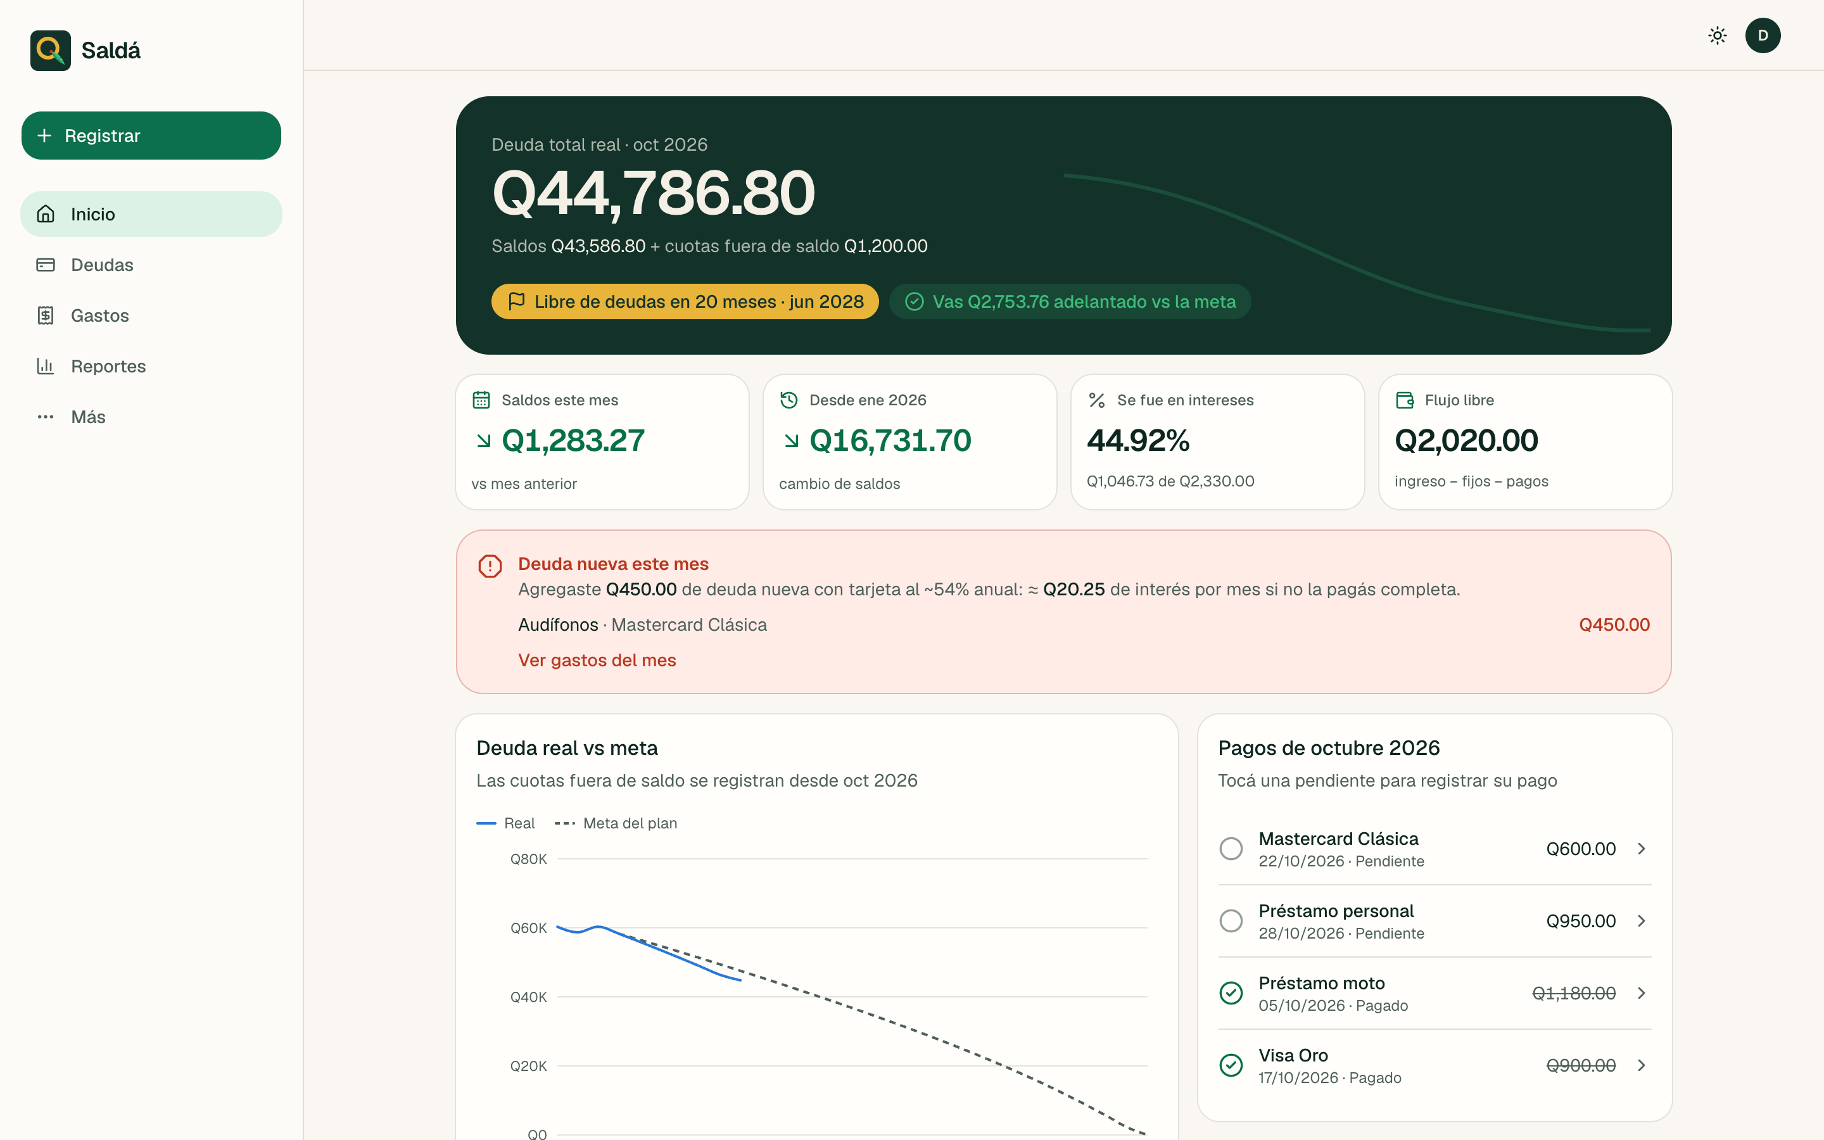The height and width of the screenshot is (1140, 1824).
Task: Click the bar chart icon beside Reportes
Action: click(x=46, y=365)
